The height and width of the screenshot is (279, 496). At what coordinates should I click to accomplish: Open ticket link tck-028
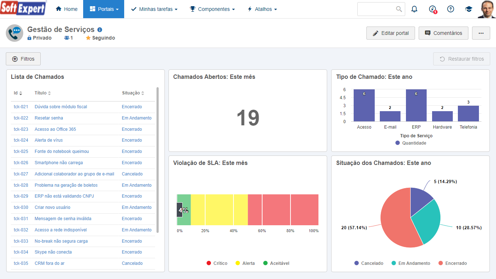pos(21,185)
